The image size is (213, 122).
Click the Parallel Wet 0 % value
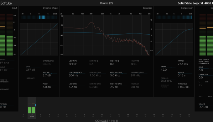[x=166, y=81]
